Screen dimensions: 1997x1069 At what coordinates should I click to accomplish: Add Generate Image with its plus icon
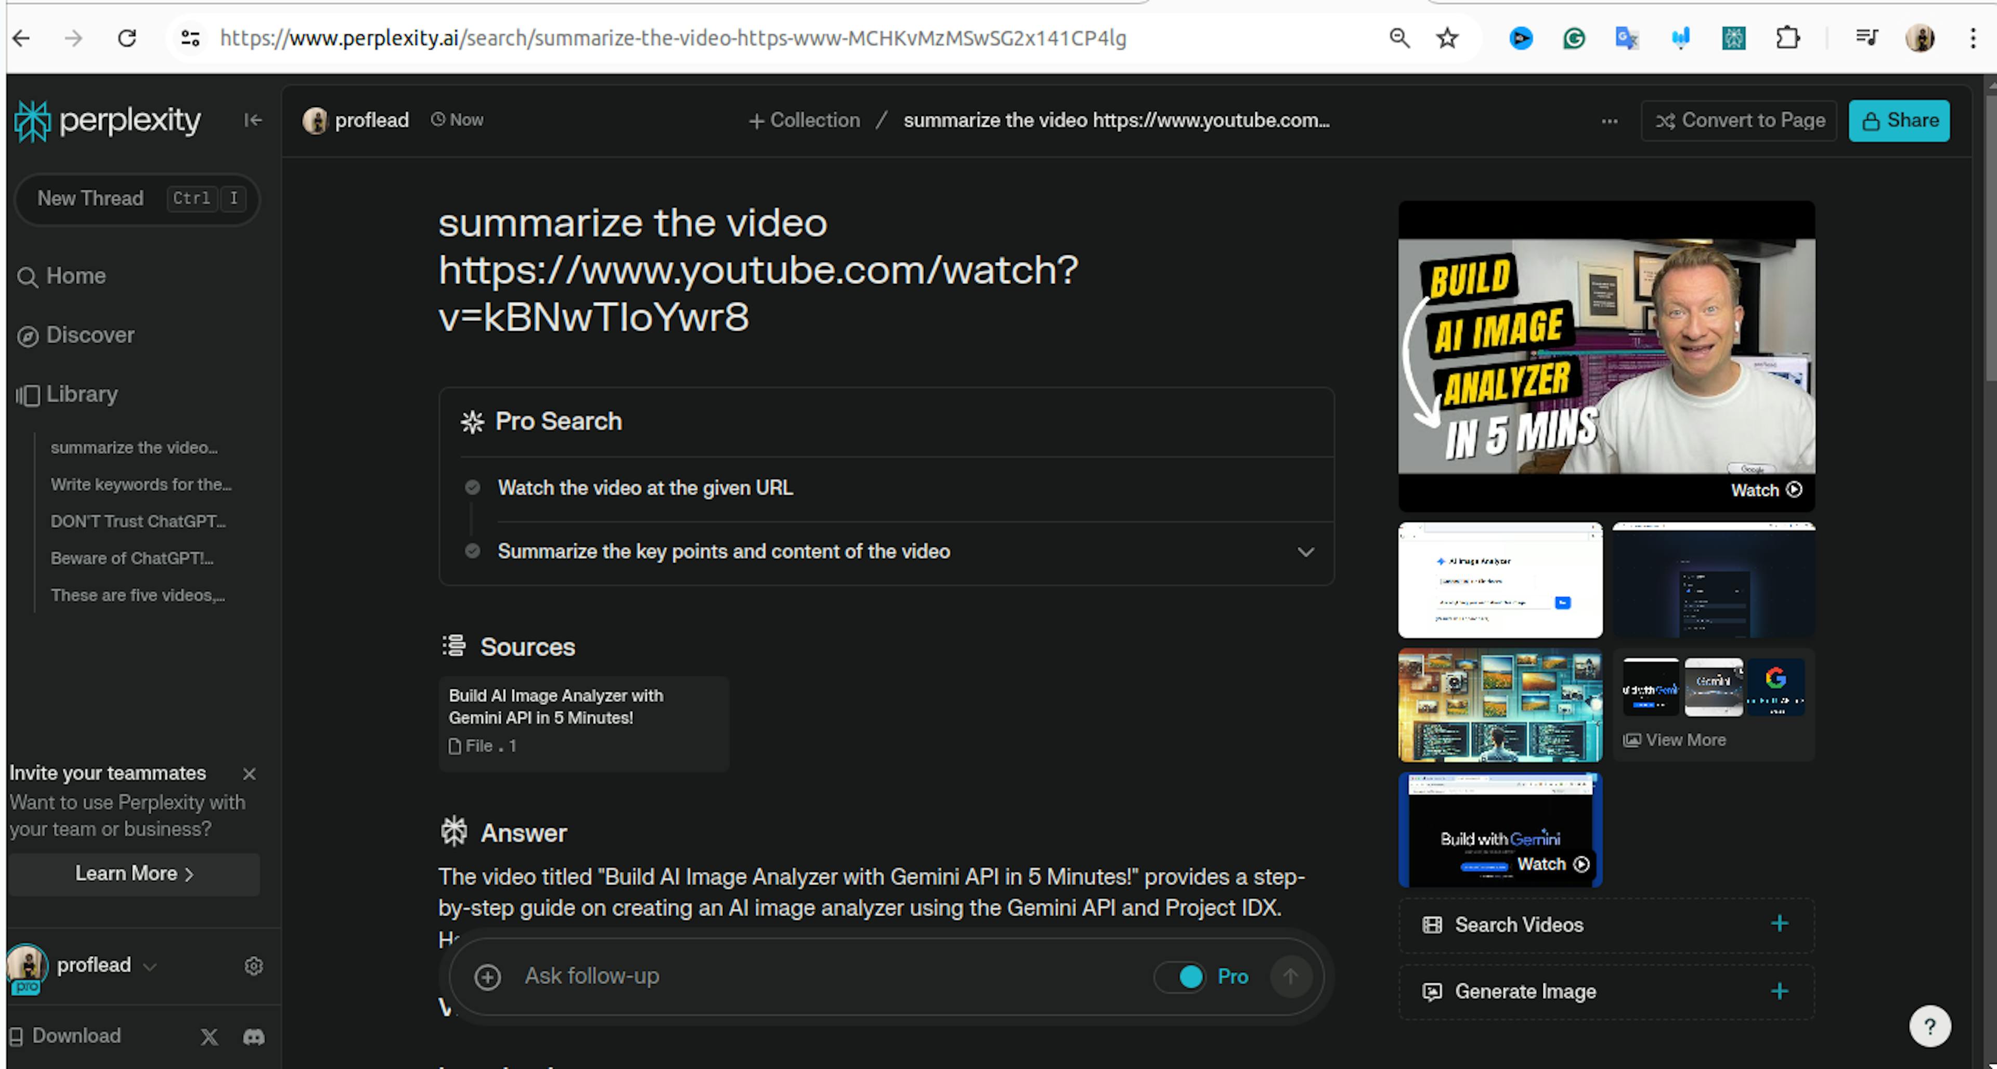coord(1780,992)
